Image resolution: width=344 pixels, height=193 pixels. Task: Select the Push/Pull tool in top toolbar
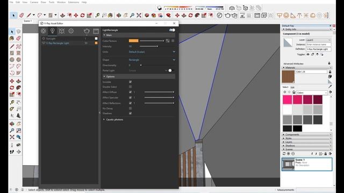coord(62,16)
